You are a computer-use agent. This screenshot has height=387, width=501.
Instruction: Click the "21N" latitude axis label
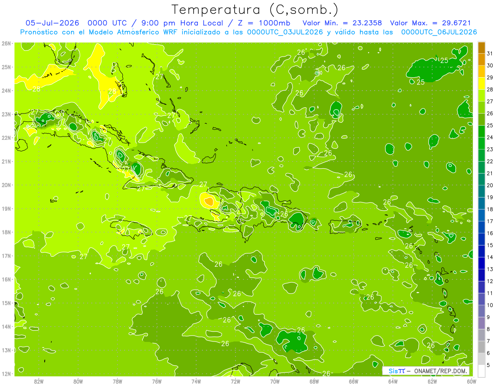tap(6, 161)
